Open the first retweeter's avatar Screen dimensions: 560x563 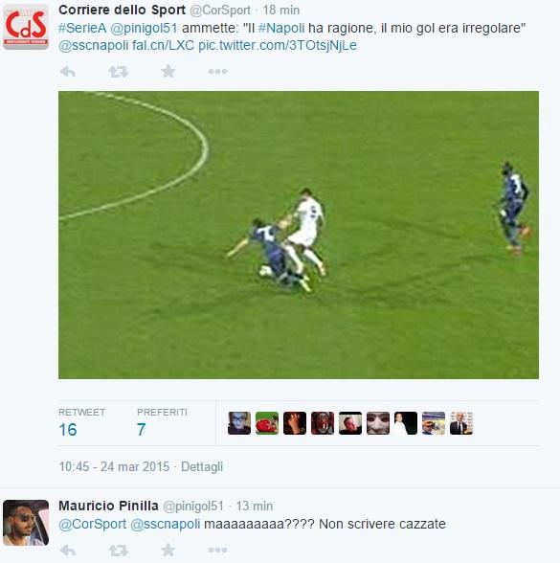click(x=239, y=423)
